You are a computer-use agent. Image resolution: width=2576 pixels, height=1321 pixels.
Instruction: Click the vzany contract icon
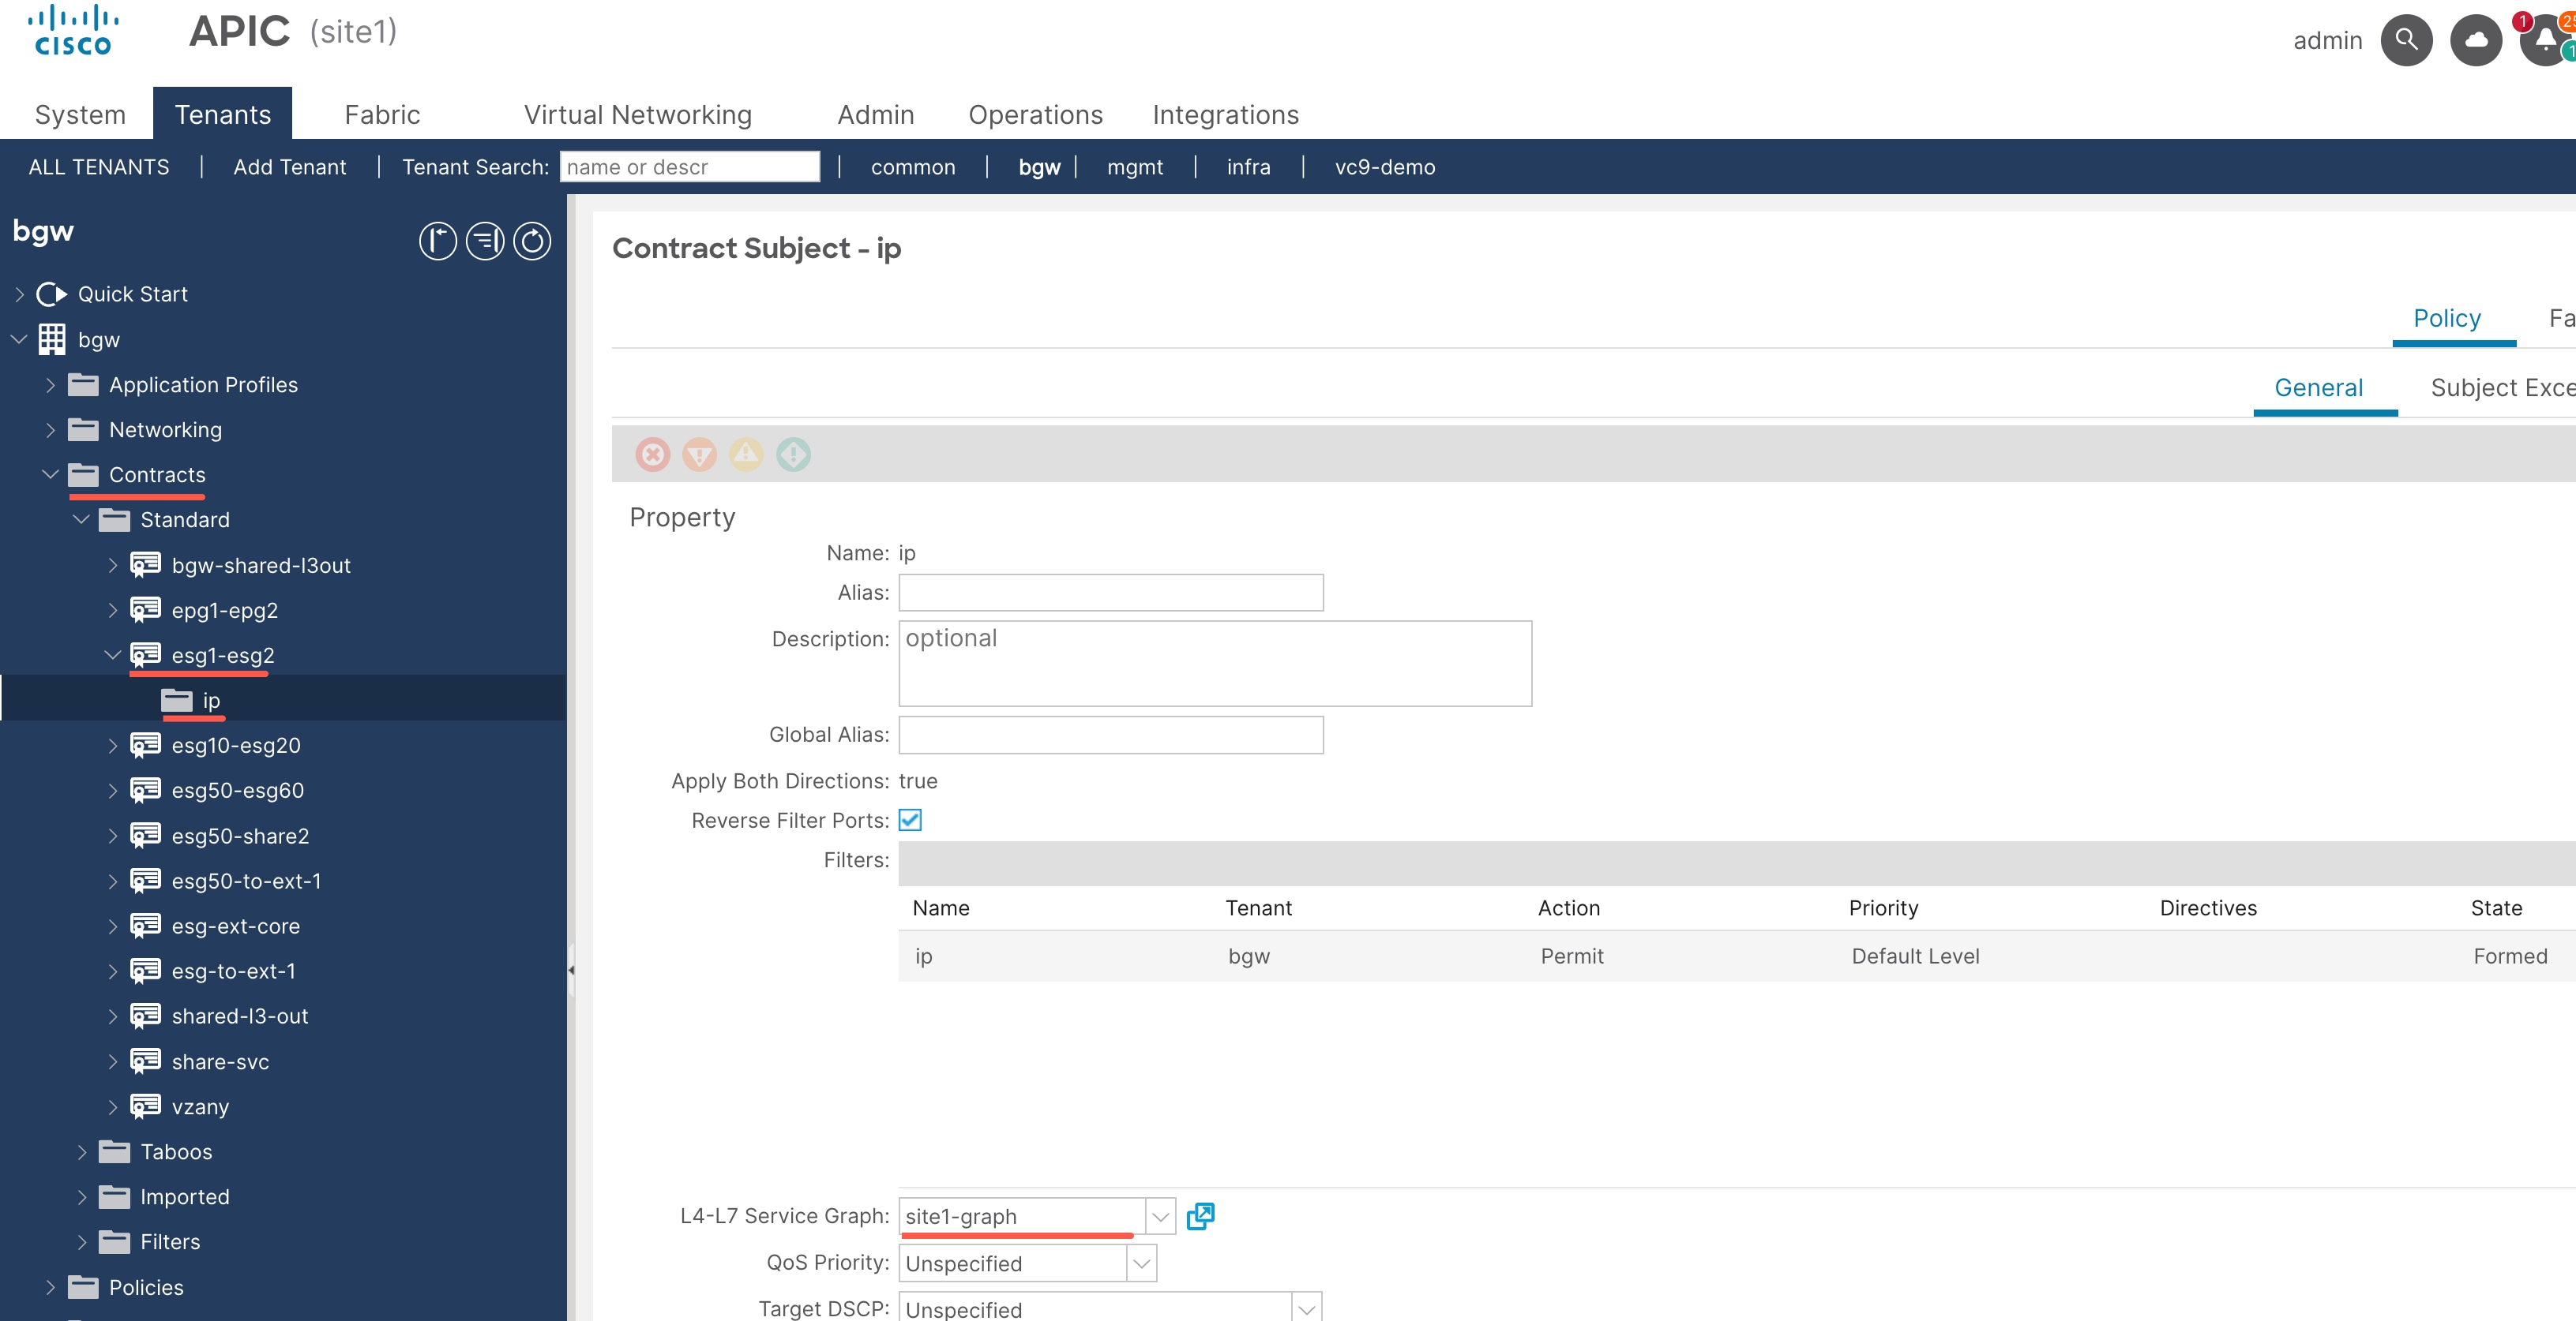pyautogui.click(x=145, y=1106)
